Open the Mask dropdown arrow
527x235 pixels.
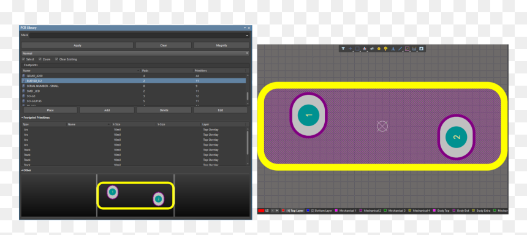point(247,35)
